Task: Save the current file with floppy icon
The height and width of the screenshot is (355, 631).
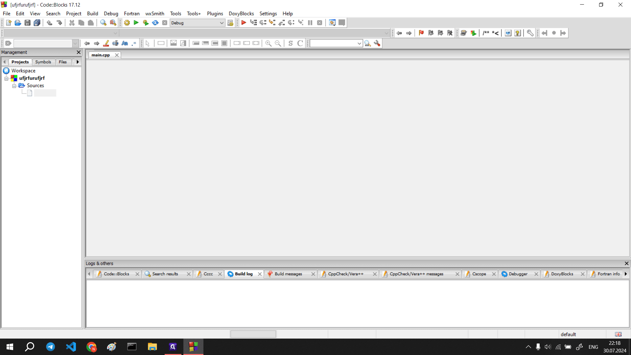Action: (x=28, y=23)
